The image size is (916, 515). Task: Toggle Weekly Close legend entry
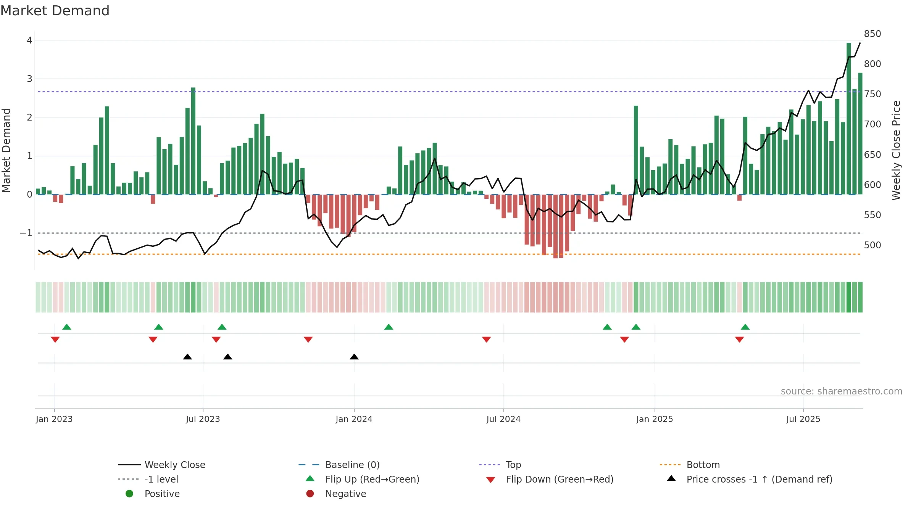(161, 465)
